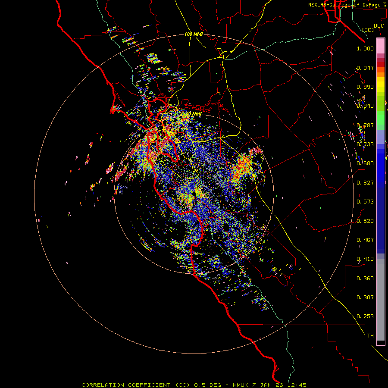Click the 0.627 scale value
Screen dimensions: 388x388
(x=365, y=183)
